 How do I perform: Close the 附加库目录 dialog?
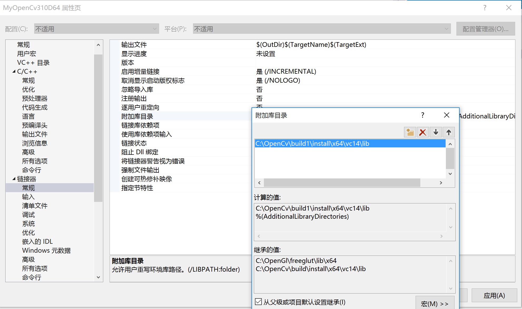coord(447,115)
